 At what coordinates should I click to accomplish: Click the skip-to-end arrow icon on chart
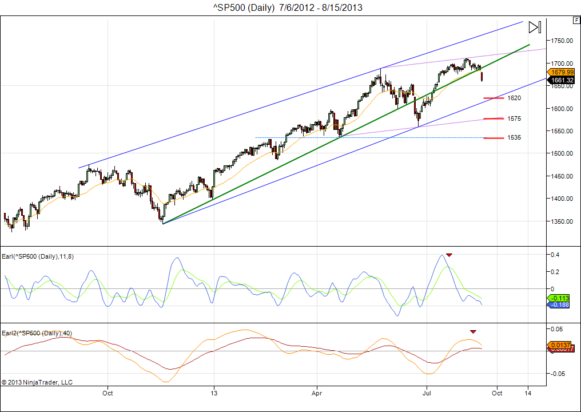(535, 27)
